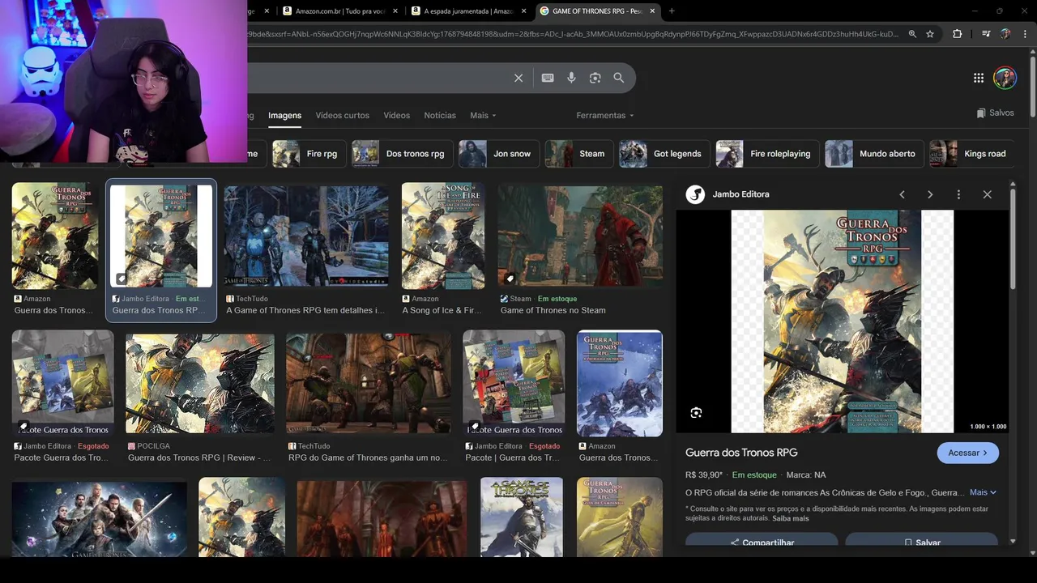Filter results with the Kings road chip
The width and height of the screenshot is (1037, 583).
(x=971, y=154)
